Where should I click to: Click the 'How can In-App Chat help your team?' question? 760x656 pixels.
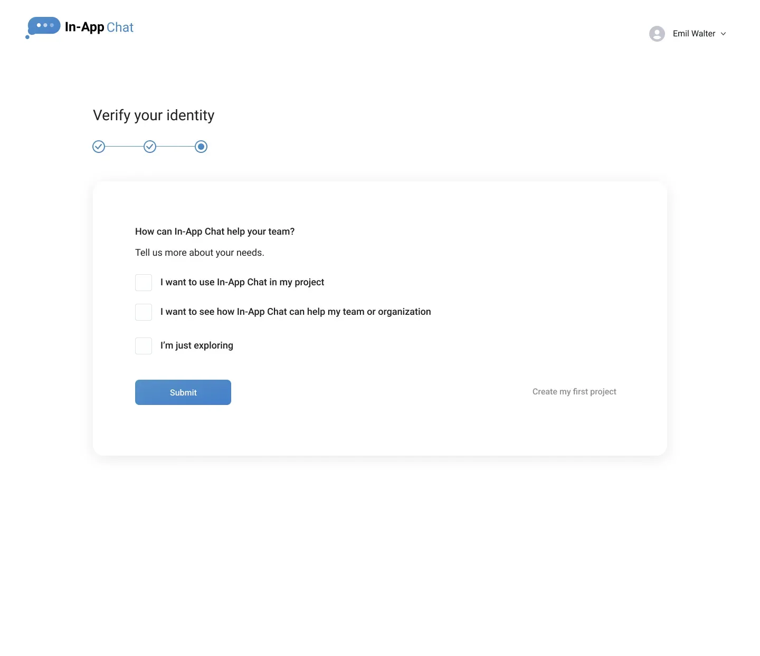[215, 231]
